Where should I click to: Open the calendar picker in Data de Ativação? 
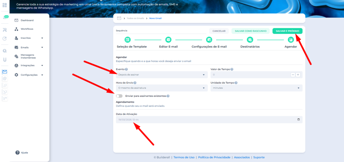pyautogui.click(x=298, y=119)
